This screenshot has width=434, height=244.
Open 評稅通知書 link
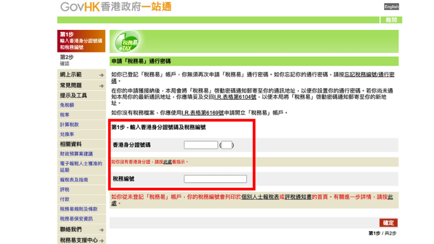[x=298, y=197]
